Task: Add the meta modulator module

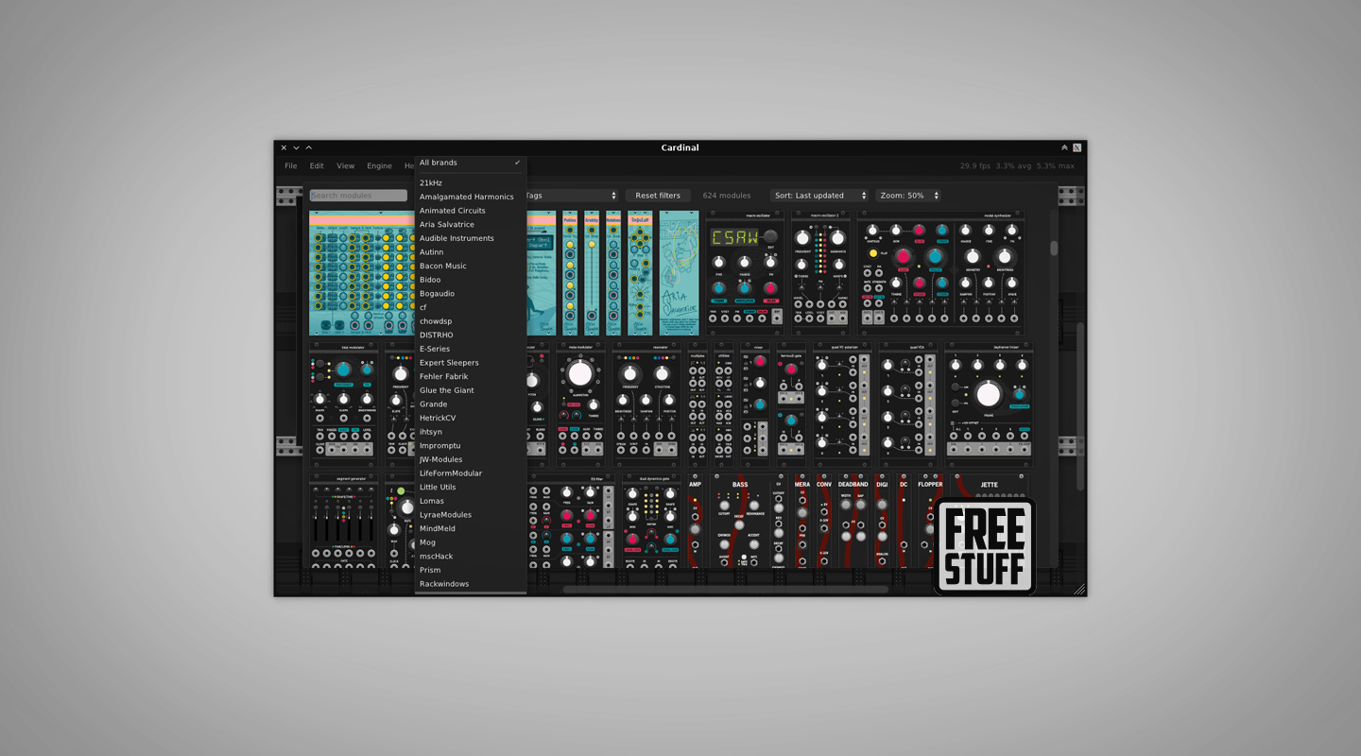Action: 580,404
